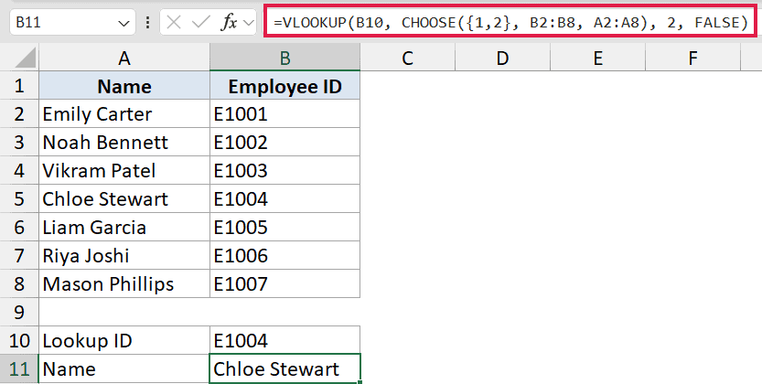Select the E1004 cell in row 5

(284, 198)
